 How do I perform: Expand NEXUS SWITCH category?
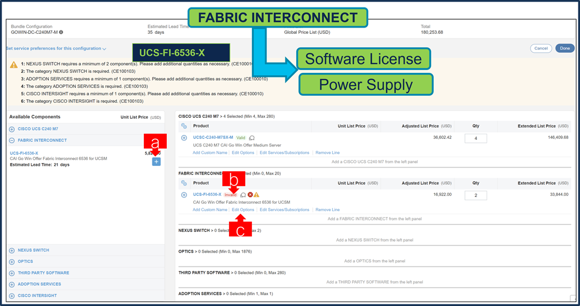tap(12, 250)
